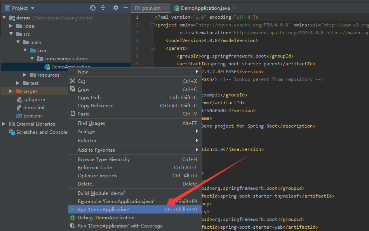Choose Build Module 'demo'
The image size is (369, 231).
coord(135,193)
